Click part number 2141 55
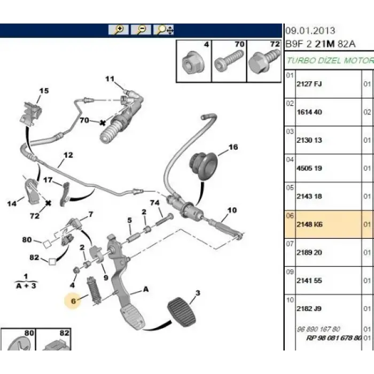The width and height of the screenshot is (374, 374). pyautogui.click(x=309, y=280)
